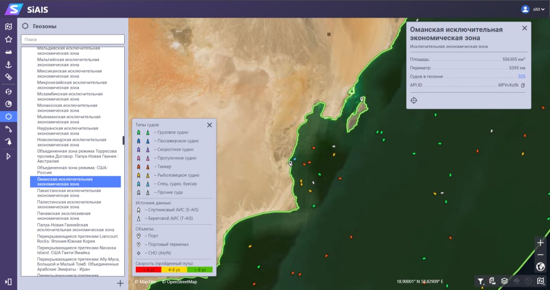
Task: Open the map layers stack icon
Action: [504, 281]
